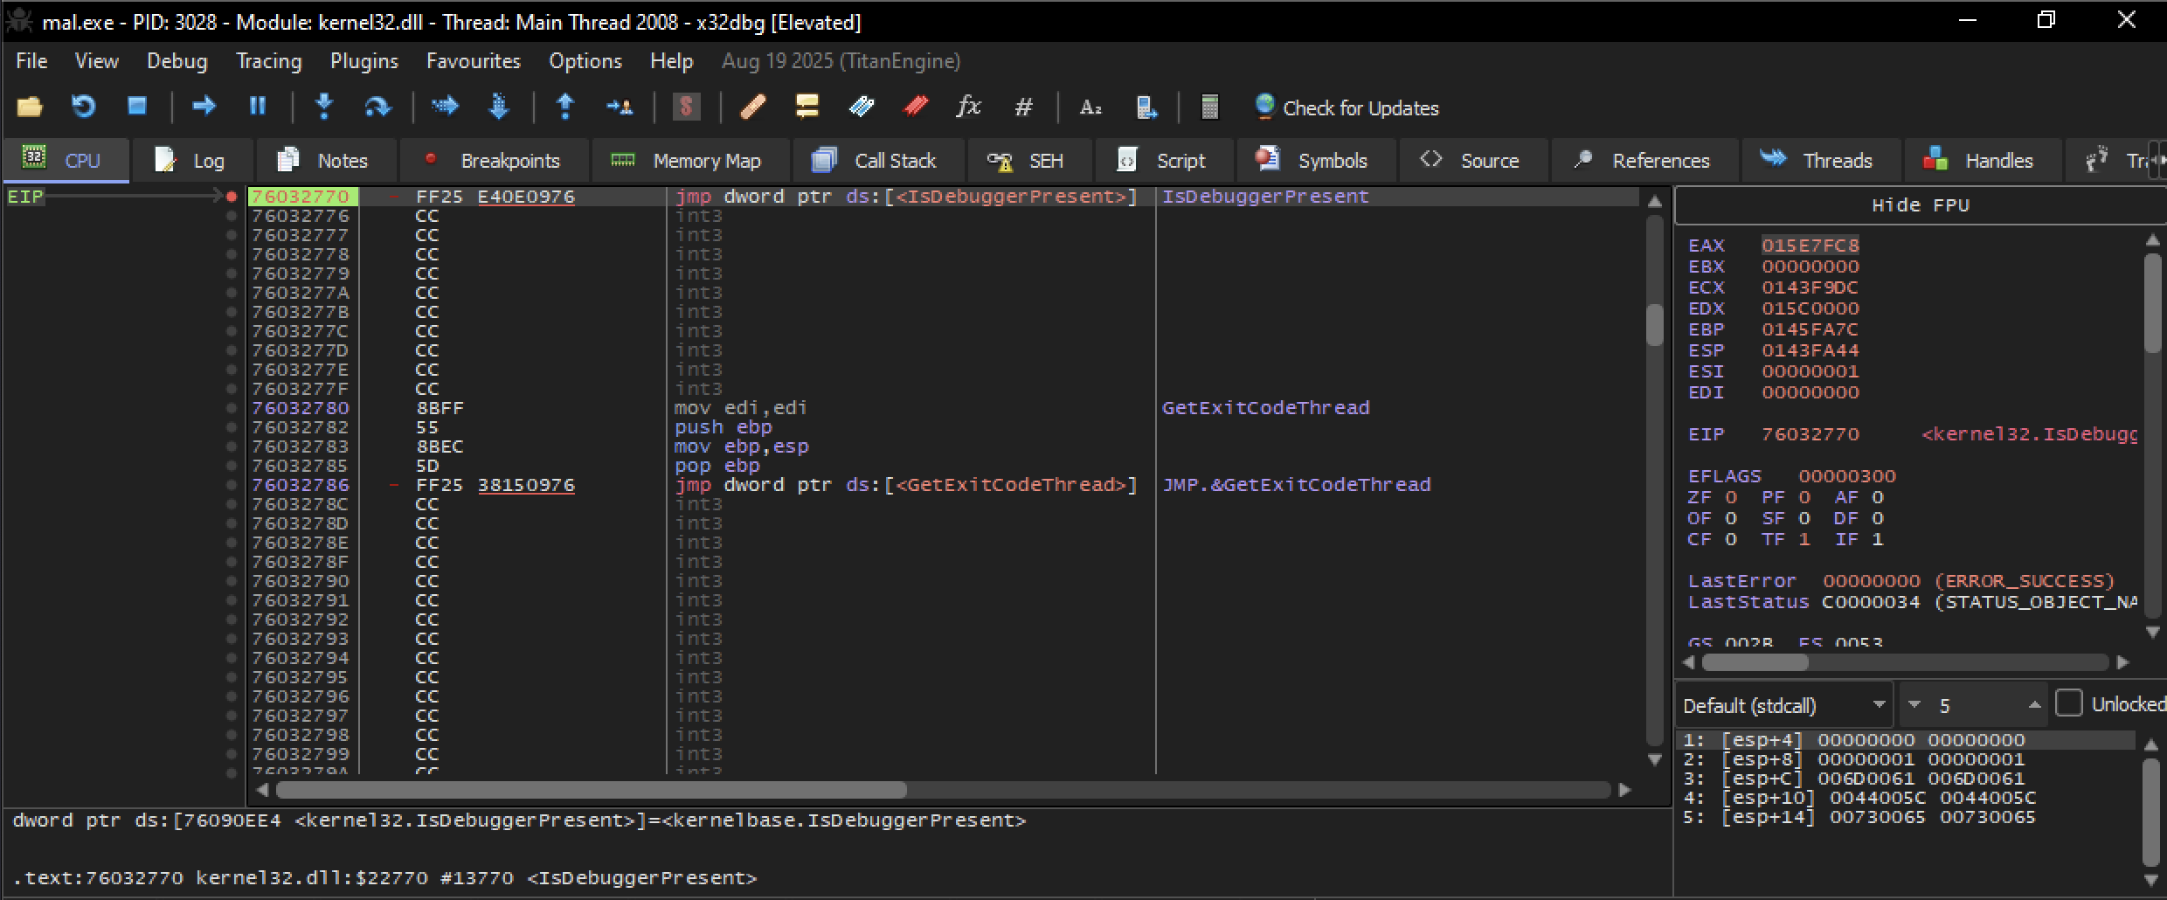
Task: Toggle ZF flag value
Action: 1731,497
